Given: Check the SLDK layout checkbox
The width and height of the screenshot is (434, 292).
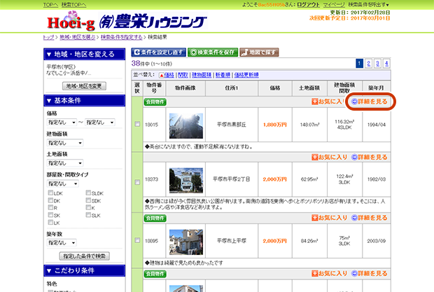Looking at the screenshot, I should (88, 193).
